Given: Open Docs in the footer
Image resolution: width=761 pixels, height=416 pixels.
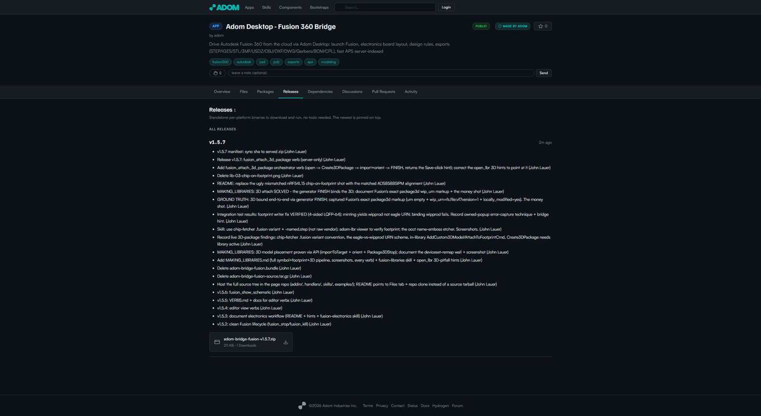Looking at the screenshot, I should coord(425,406).
